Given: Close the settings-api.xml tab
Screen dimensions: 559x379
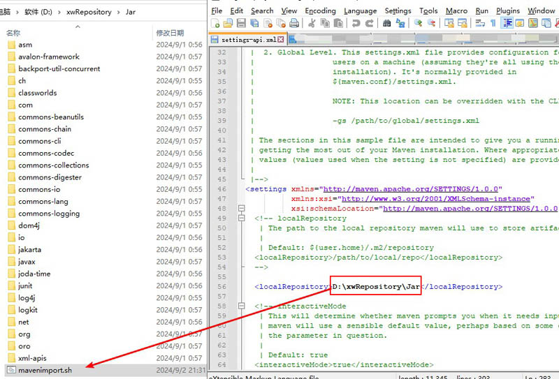Looking at the screenshot, I should click(281, 40).
